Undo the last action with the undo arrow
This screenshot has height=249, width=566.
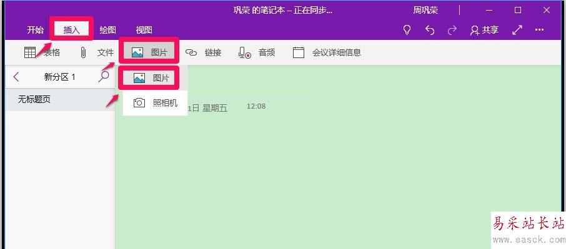430,30
